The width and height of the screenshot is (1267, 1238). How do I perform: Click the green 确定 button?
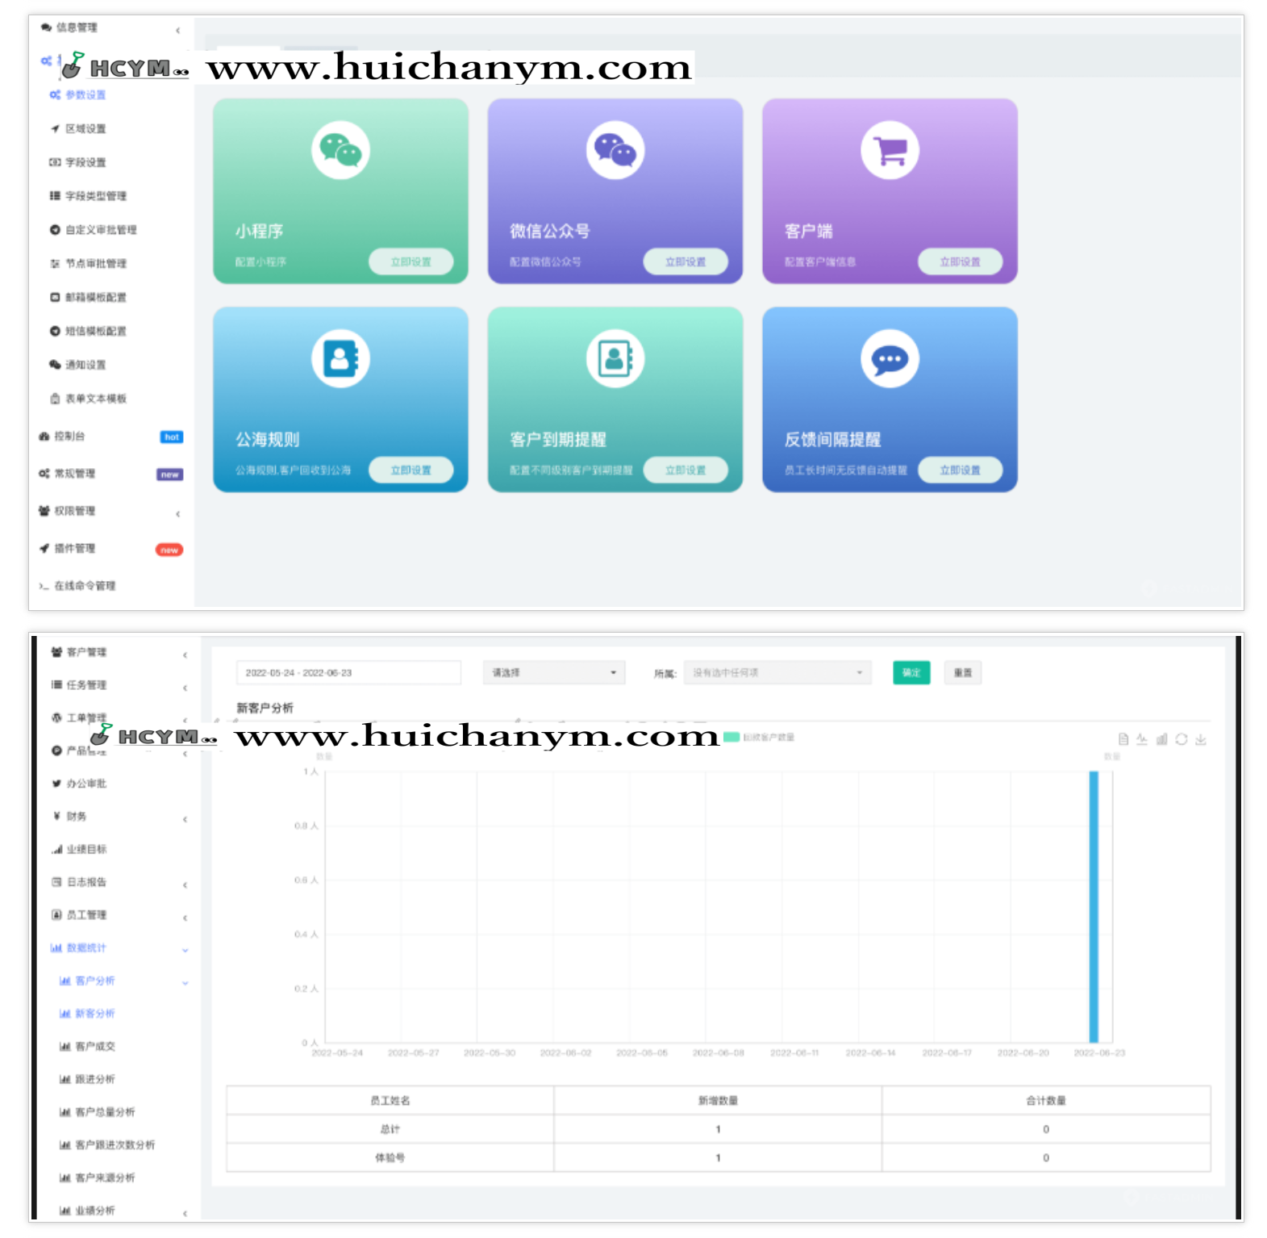point(911,673)
